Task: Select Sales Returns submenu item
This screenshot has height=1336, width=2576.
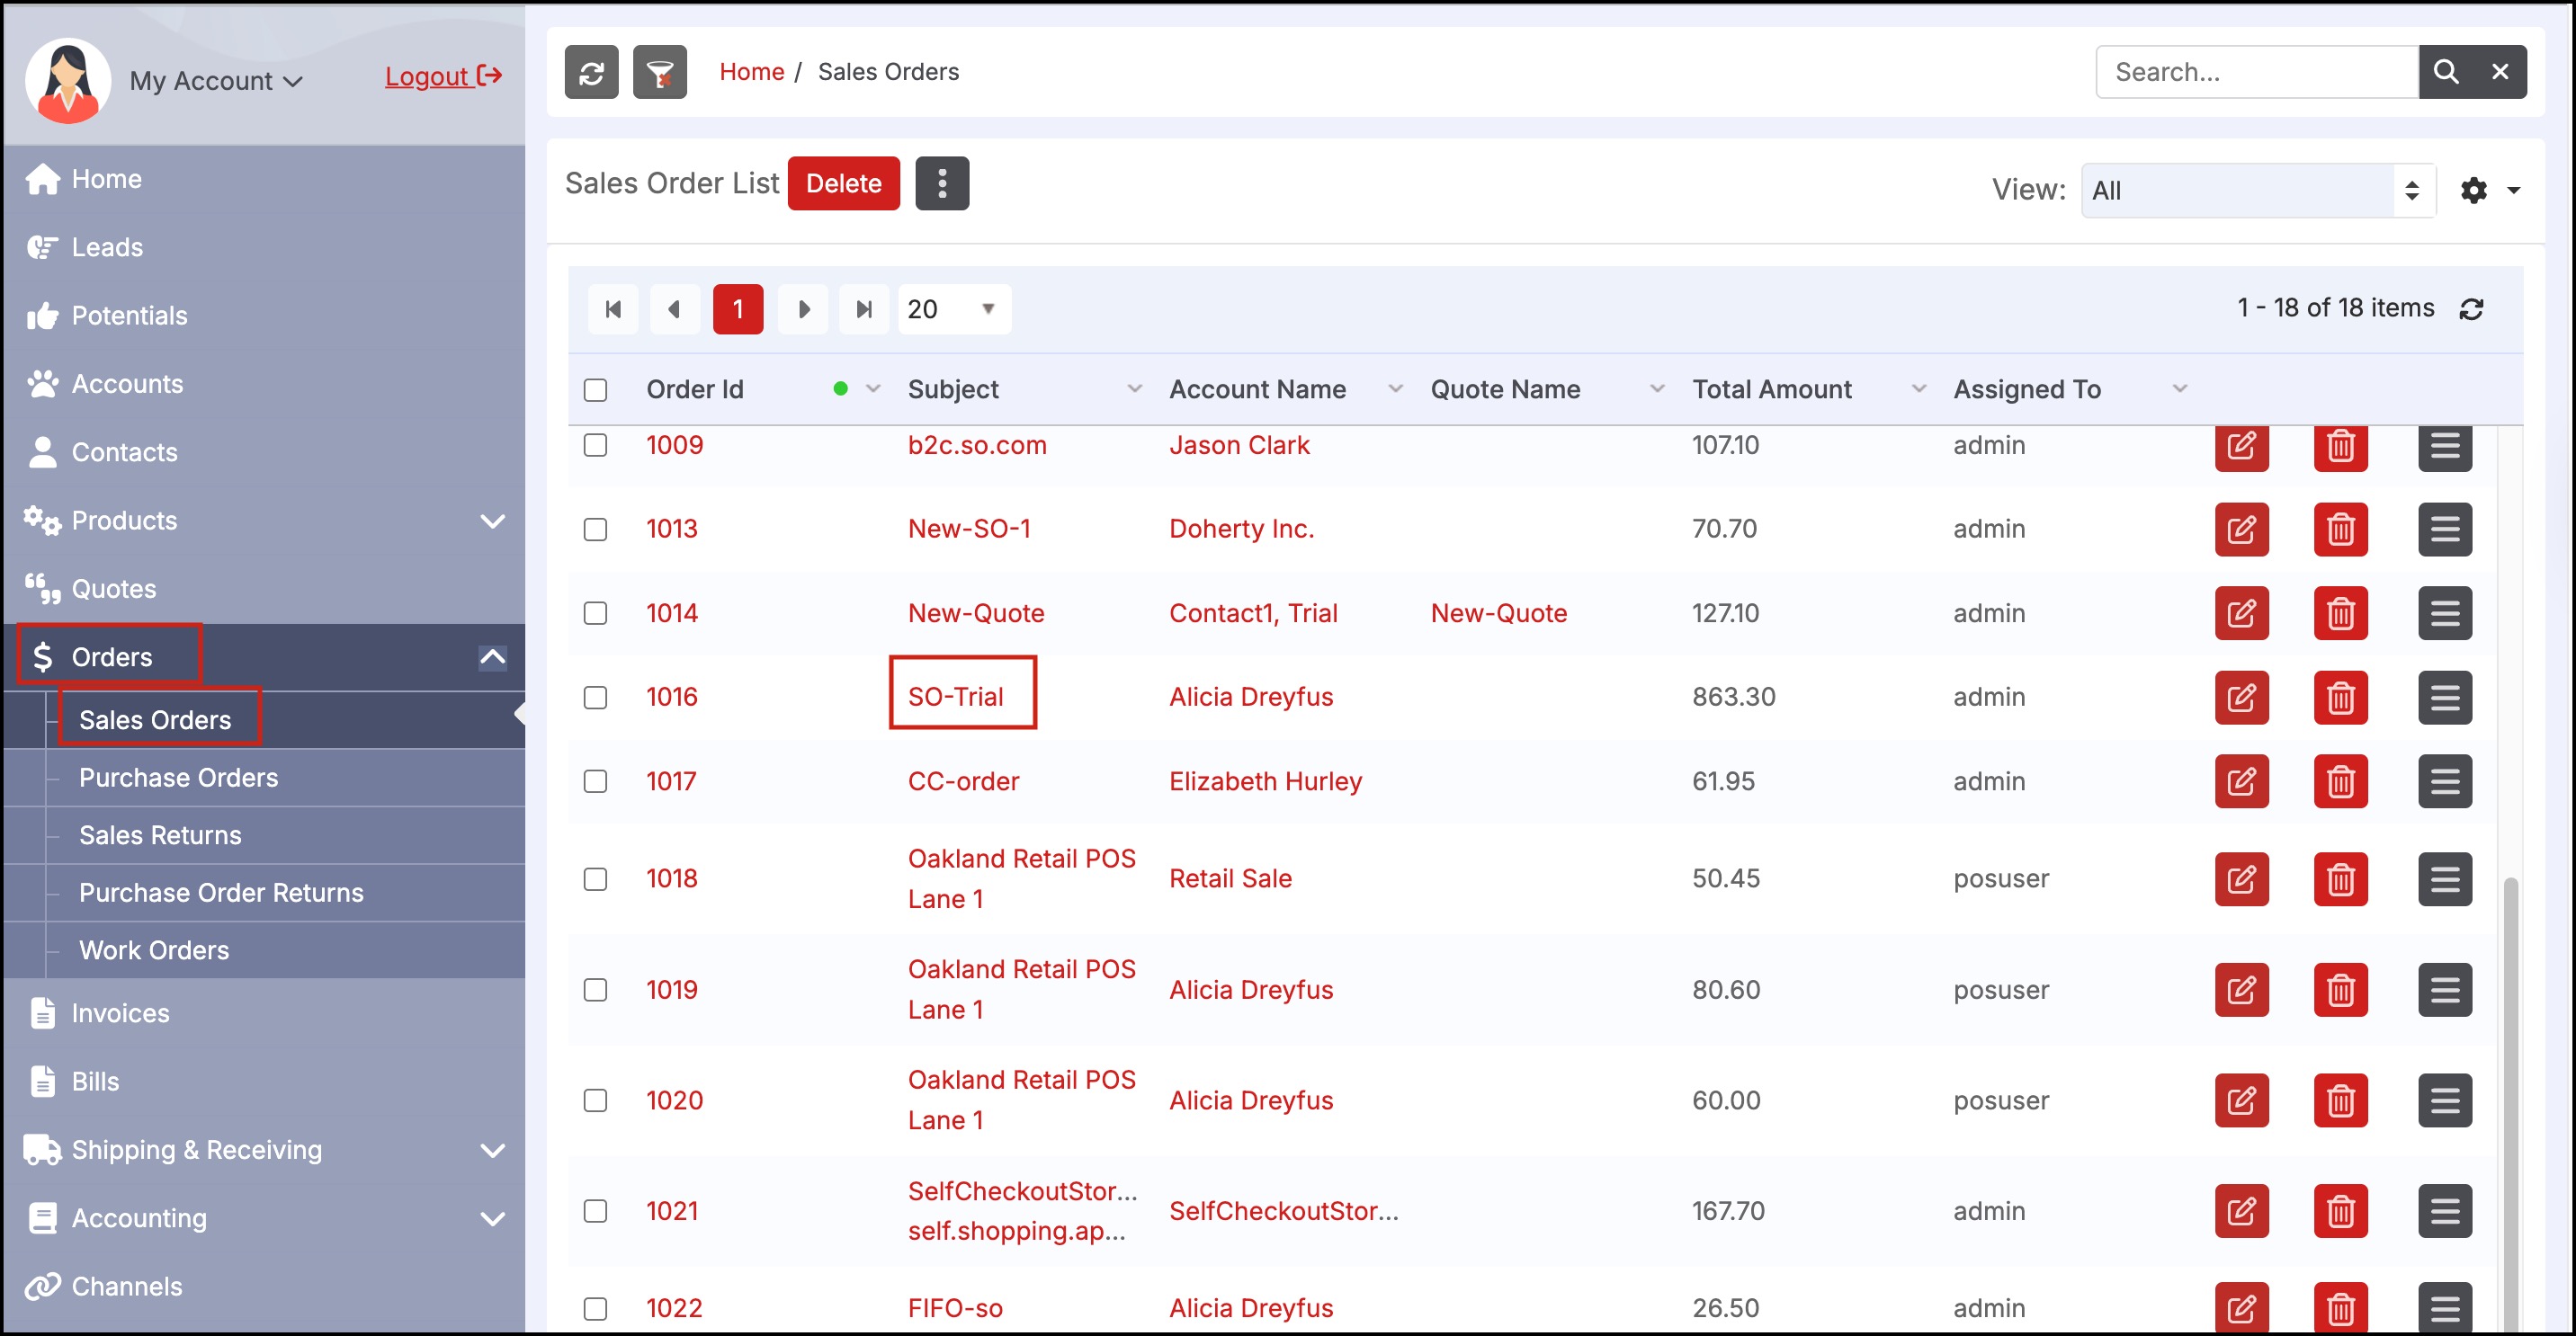Action: tap(160, 835)
